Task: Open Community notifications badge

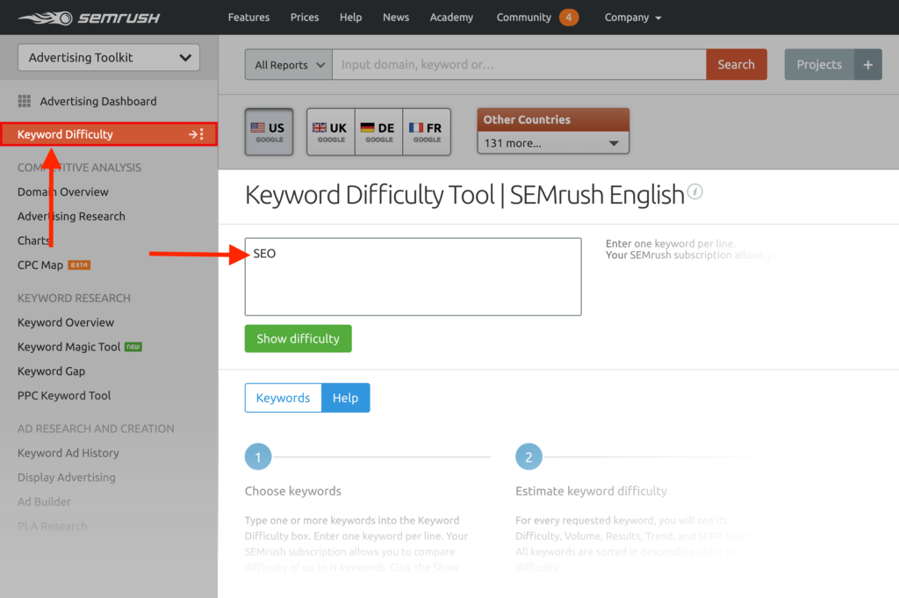Action: pos(569,17)
